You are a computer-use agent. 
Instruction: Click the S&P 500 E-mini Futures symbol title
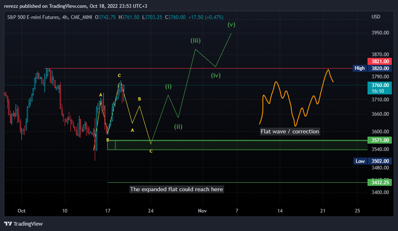[x=49, y=17]
